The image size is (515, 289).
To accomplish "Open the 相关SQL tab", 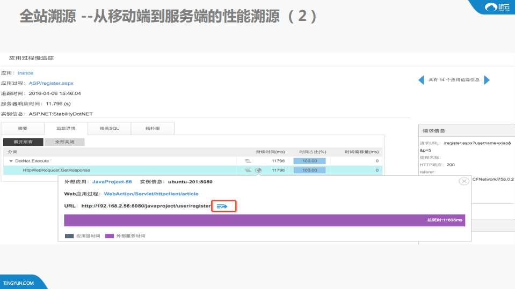I will coord(110,128).
